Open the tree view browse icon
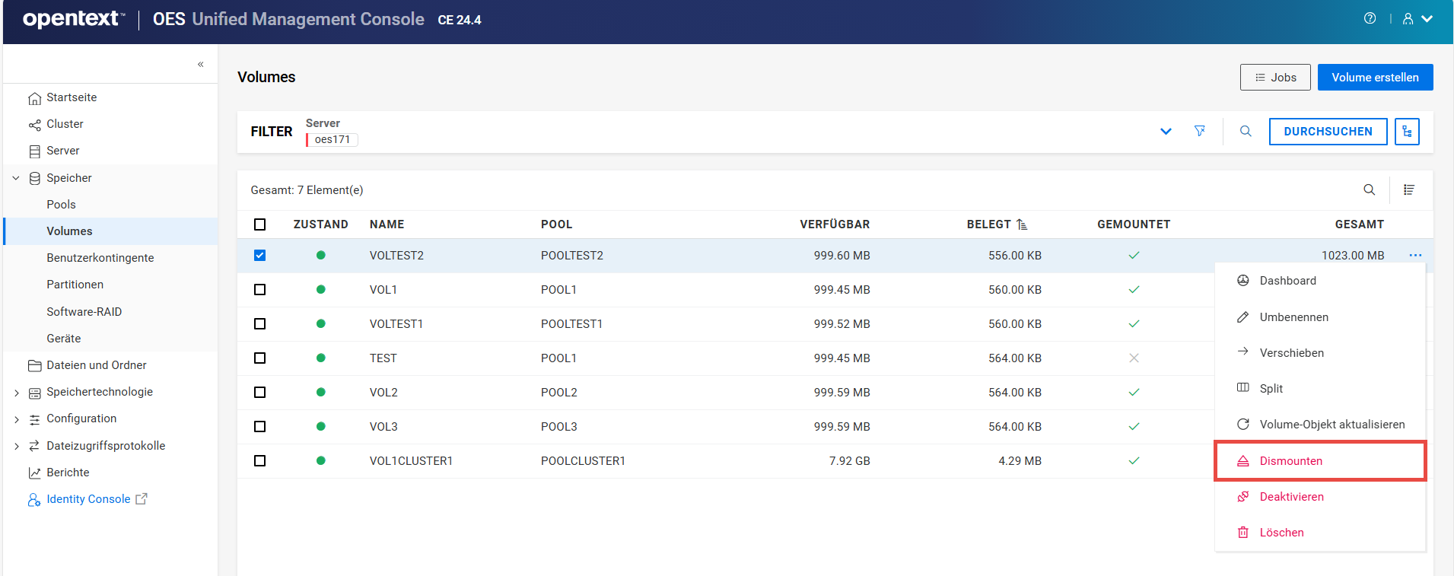The width and height of the screenshot is (1454, 576). click(x=1407, y=131)
